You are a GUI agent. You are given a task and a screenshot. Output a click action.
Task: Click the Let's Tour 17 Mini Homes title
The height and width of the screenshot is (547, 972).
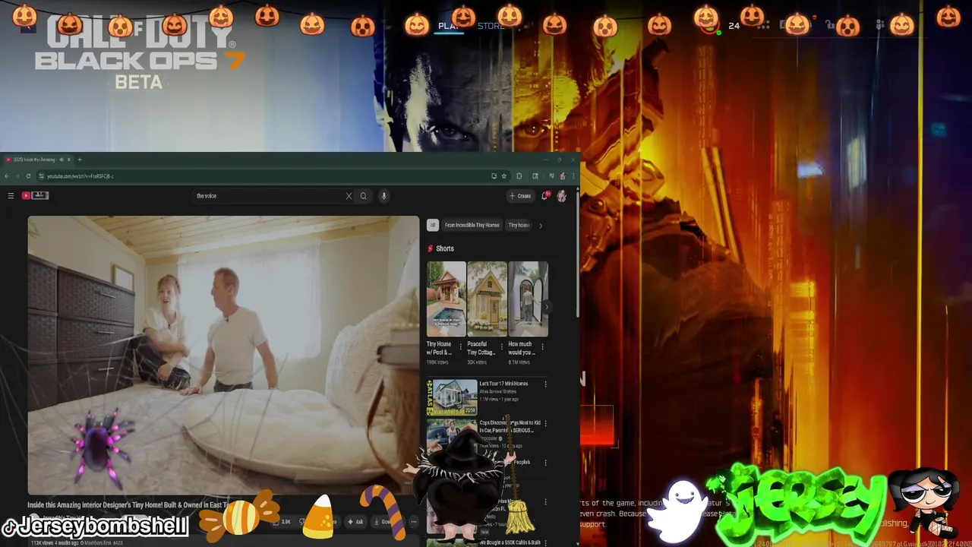(x=503, y=384)
